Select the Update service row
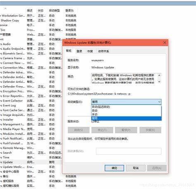This screenshot has width=196, height=189. click(31, 162)
